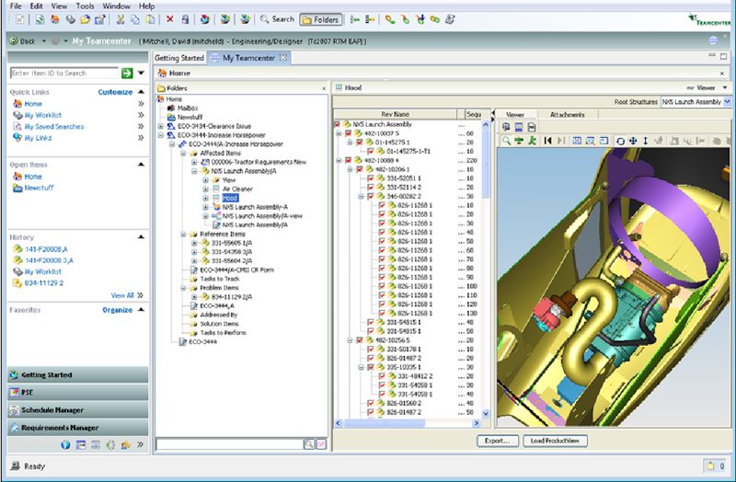
Task: Expand the Air Cleaner tree node
Action: click(x=206, y=189)
